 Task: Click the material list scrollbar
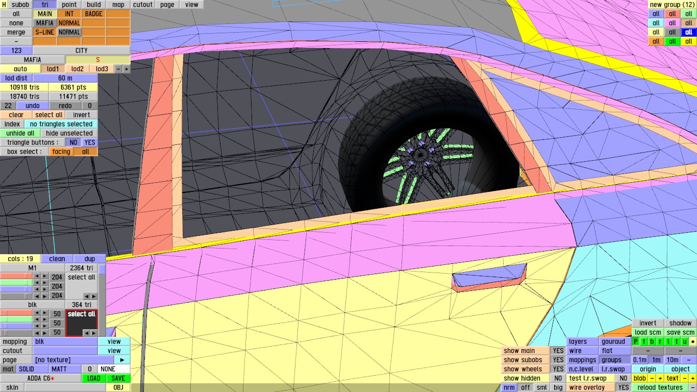tap(102, 300)
